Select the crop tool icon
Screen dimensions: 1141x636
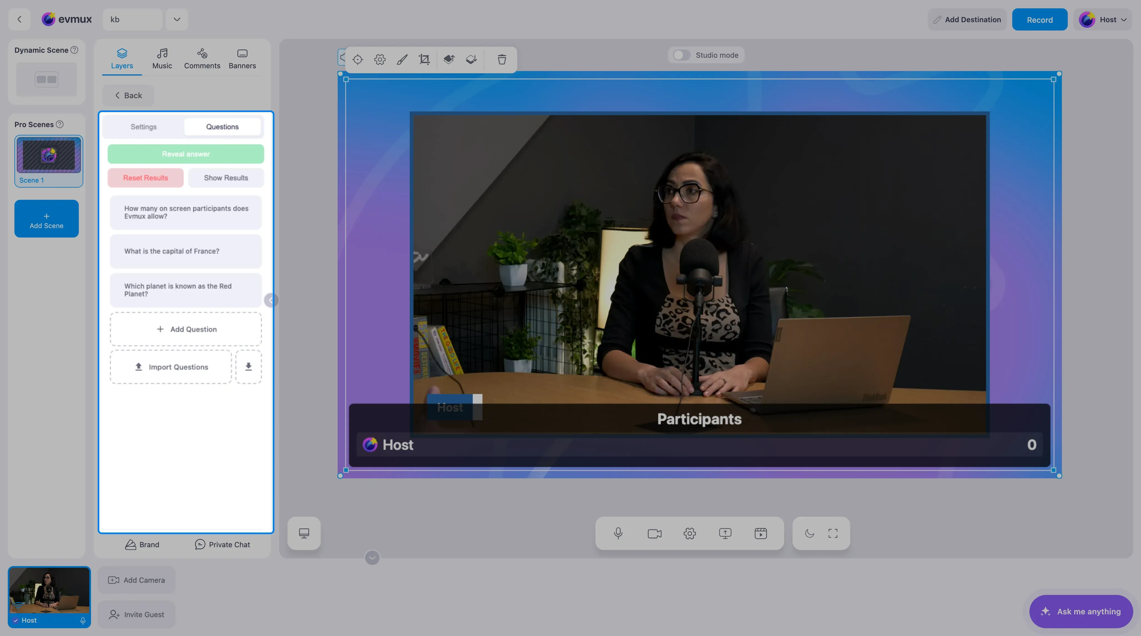pyautogui.click(x=424, y=60)
